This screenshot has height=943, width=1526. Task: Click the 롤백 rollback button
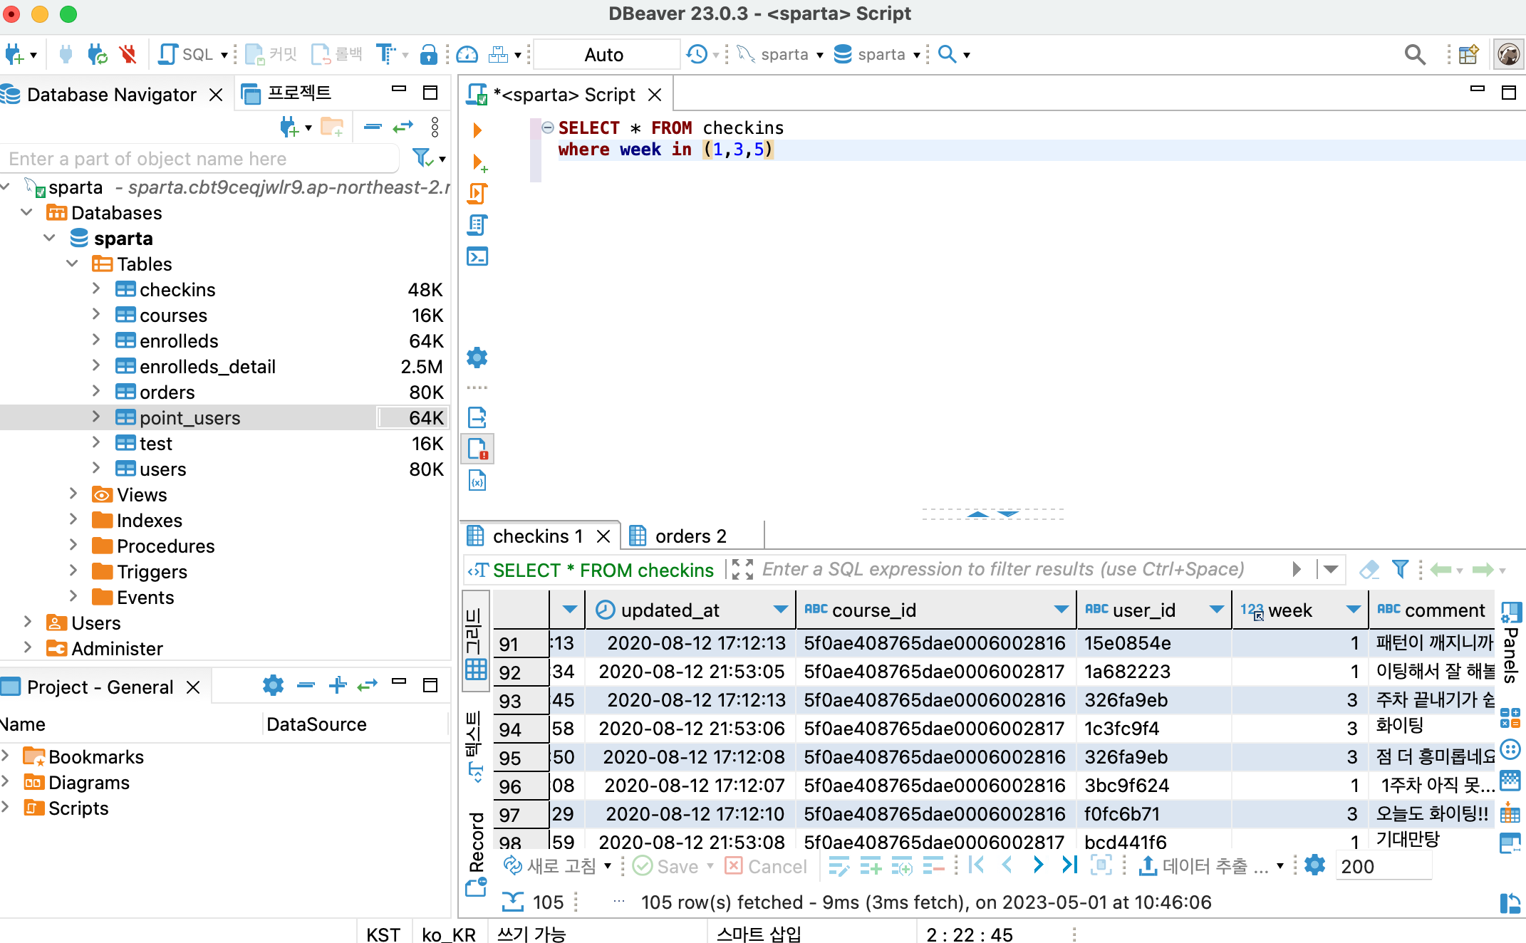[338, 54]
